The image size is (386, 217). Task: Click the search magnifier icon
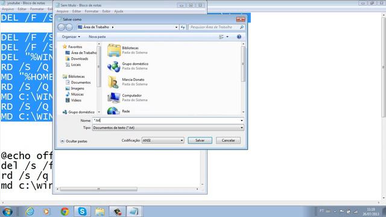click(242, 27)
